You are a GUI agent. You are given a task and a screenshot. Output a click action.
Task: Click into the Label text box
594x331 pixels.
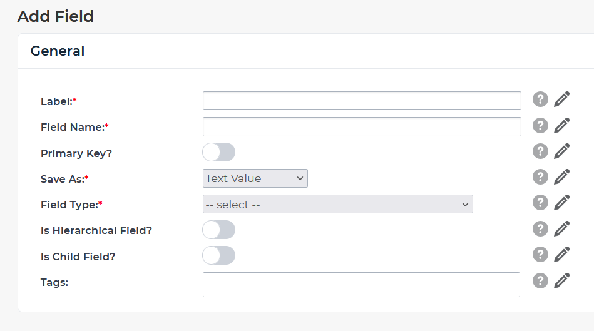click(x=362, y=101)
